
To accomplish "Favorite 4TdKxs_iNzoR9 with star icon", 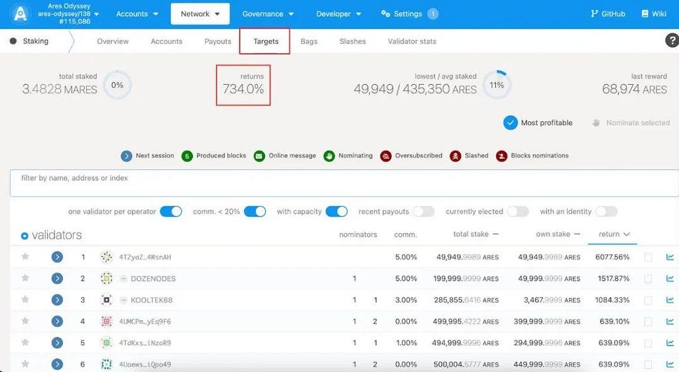I will click(25, 342).
